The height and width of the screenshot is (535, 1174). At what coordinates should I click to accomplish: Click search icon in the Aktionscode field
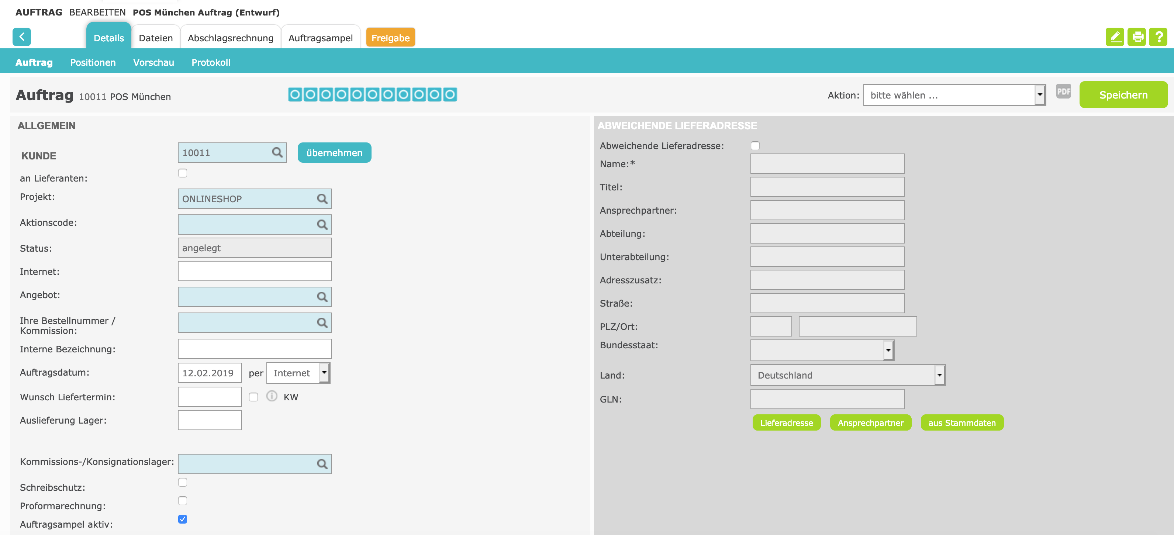click(322, 225)
